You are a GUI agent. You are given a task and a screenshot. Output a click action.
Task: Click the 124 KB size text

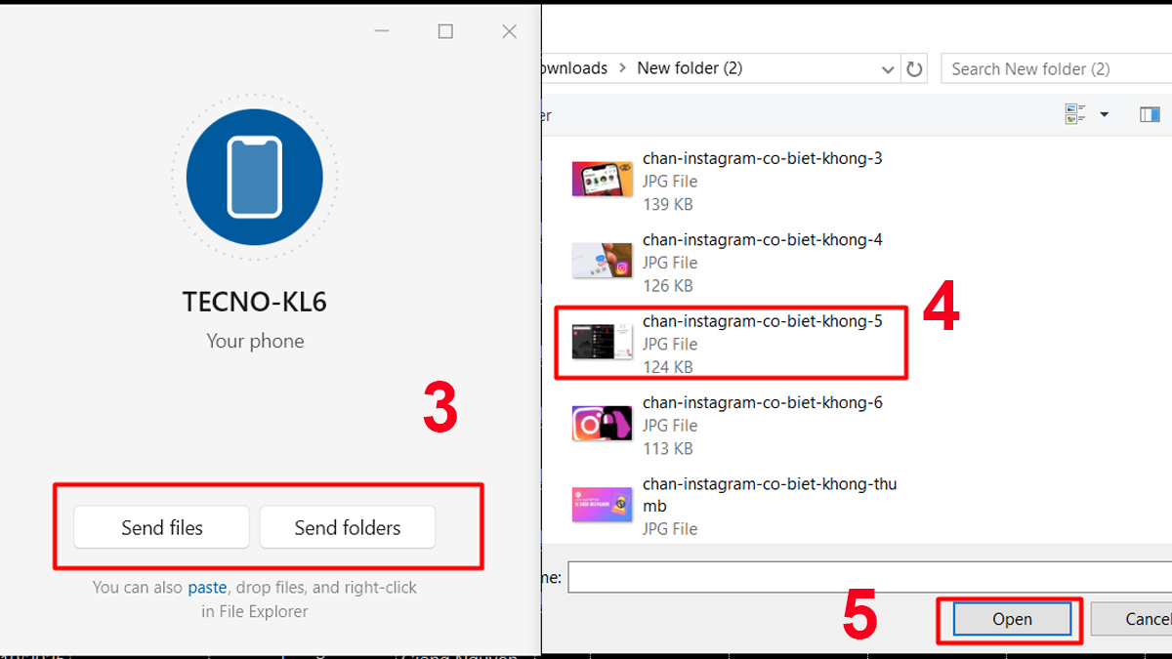(668, 367)
